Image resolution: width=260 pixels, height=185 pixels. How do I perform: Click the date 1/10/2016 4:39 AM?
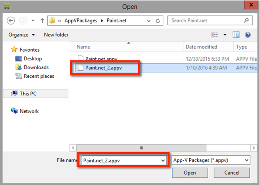click(206, 68)
